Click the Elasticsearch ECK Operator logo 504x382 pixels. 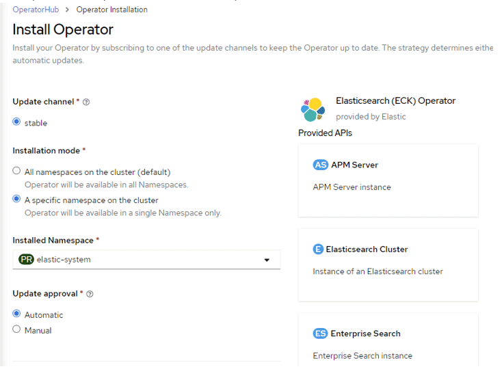pyautogui.click(x=313, y=109)
